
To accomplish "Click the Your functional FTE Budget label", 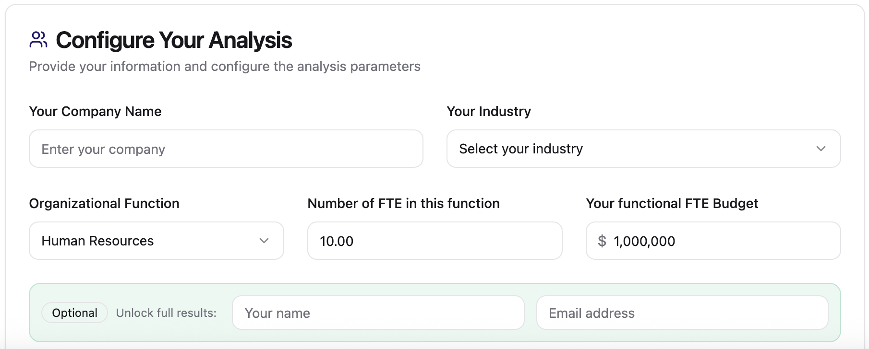I will (x=672, y=203).
